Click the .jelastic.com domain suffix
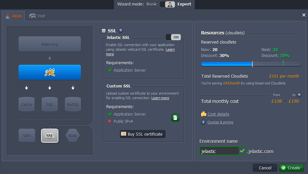 260,151
